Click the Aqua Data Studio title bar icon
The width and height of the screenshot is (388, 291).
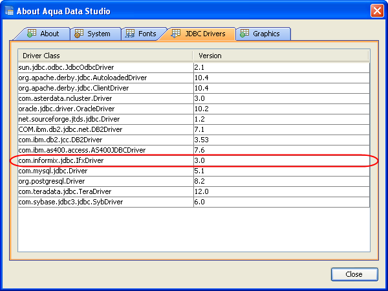coord(9,11)
